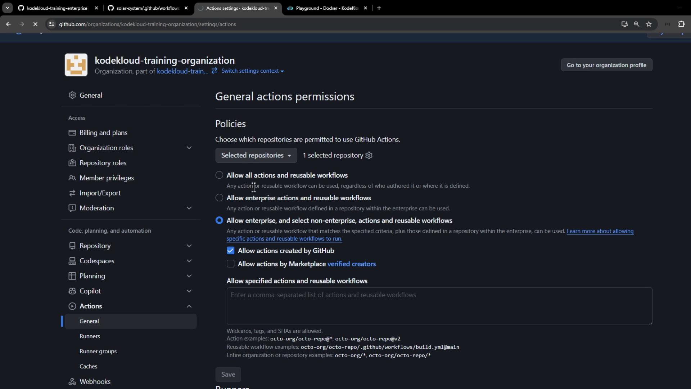Viewport: 691px width, 389px height.
Task: Open the Selected repositories dropdown
Action: 256,155
